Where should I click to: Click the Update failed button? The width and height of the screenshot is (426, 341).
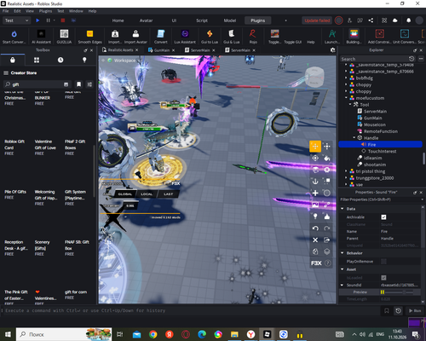pyautogui.click(x=317, y=20)
